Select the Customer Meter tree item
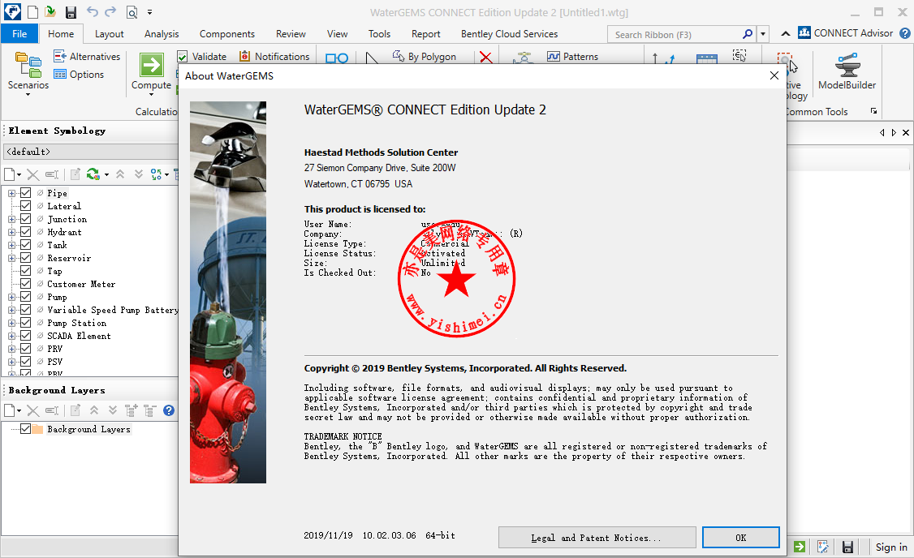The image size is (914, 558). [81, 284]
